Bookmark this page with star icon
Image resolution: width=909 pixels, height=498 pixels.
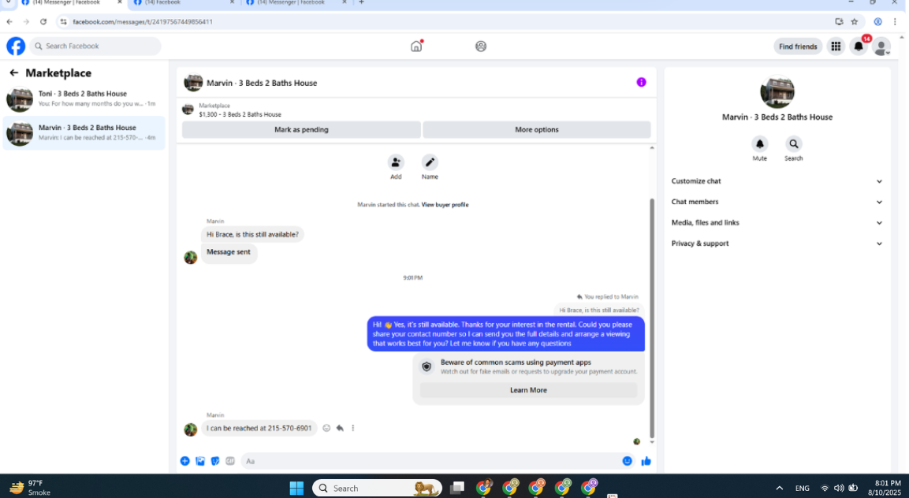(854, 21)
